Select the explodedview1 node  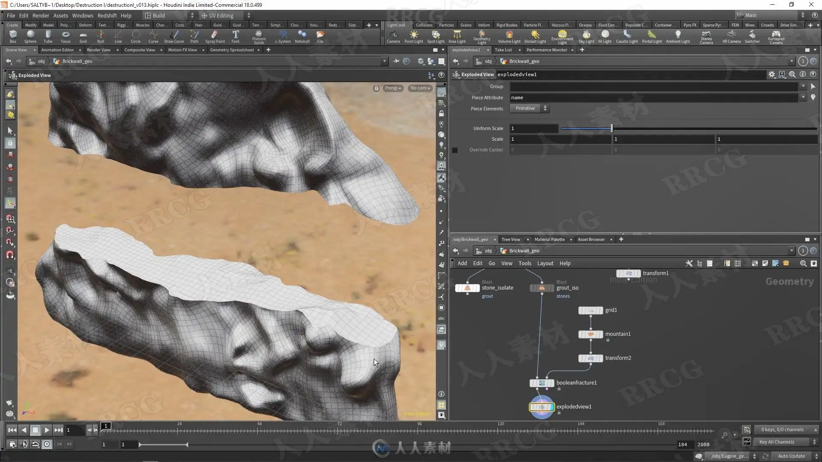click(542, 407)
